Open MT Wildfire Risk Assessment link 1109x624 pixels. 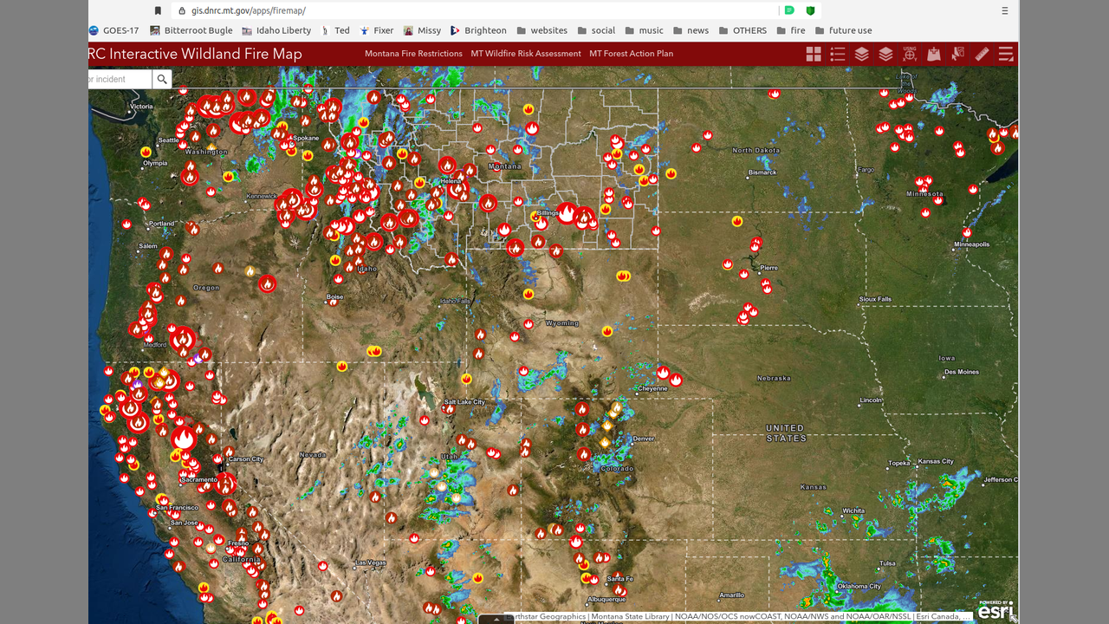526,54
